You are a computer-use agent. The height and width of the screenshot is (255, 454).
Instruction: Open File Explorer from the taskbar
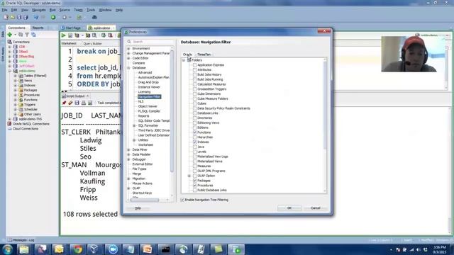click(23, 249)
